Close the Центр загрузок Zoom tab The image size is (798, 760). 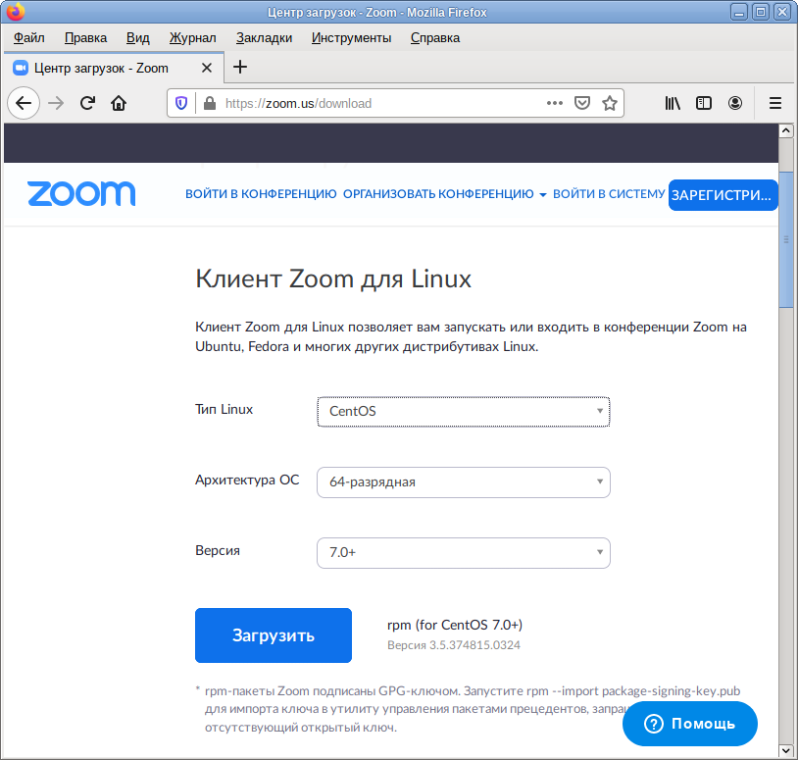click(207, 68)
